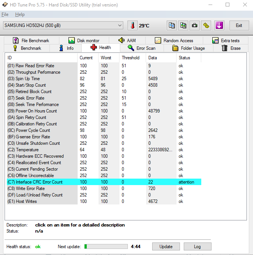This screenshot has width=253, height=255.
Task: Open the drive selector SAMSUNG HD502HJ dropdown
Action: tap(63, 25)
